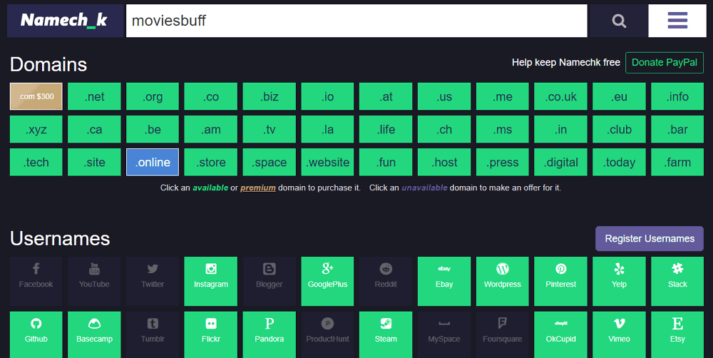
Task: Focus the moviesbuff search input field
Action: point(356,21)
